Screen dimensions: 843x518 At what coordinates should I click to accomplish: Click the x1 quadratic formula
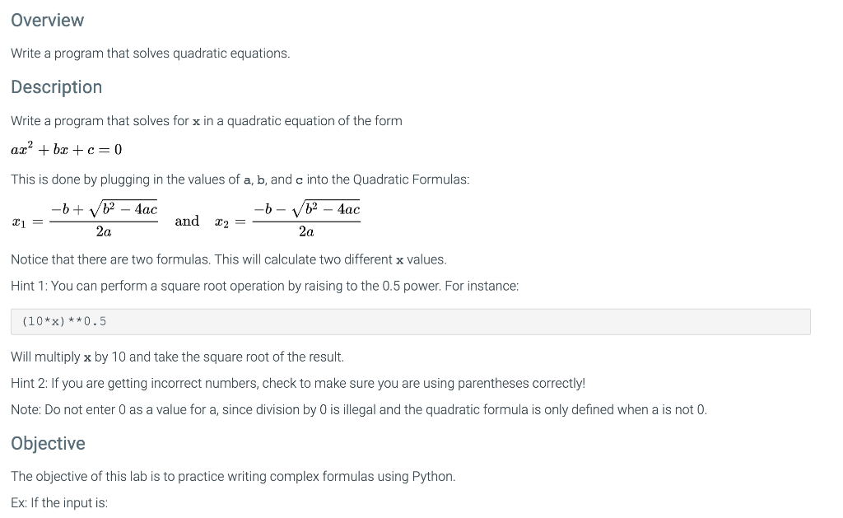click(85, 220)
